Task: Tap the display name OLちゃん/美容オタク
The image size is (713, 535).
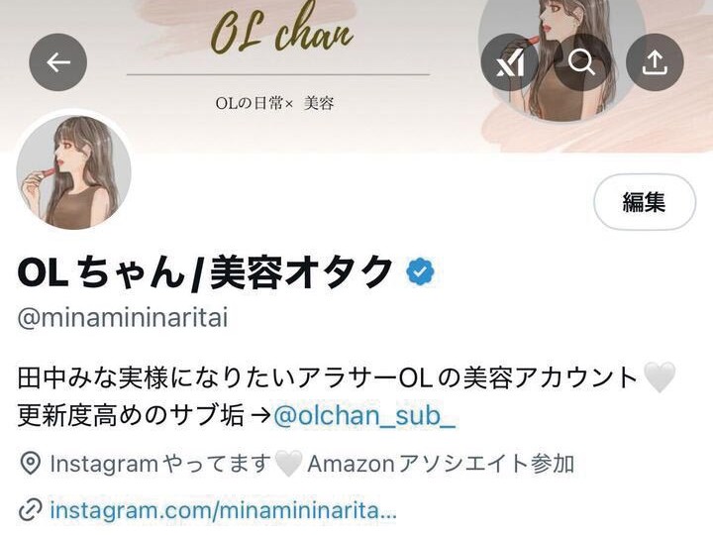Action: (x=205, y=272)
